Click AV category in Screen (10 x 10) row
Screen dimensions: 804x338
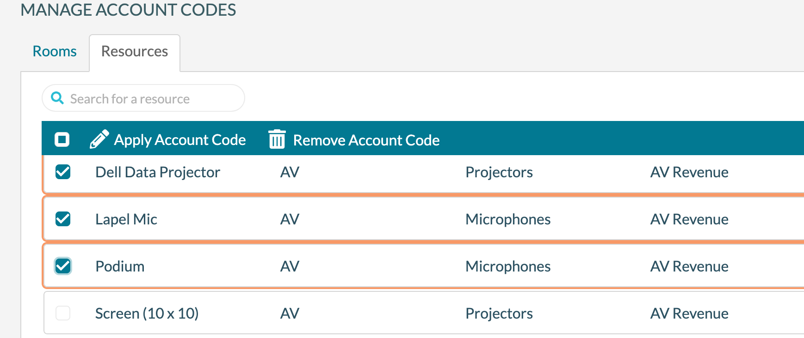290,314
